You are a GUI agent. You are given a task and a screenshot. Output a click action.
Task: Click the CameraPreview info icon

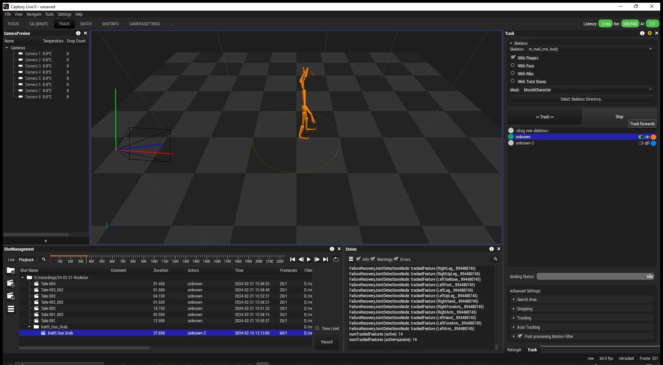pos(78,33)
